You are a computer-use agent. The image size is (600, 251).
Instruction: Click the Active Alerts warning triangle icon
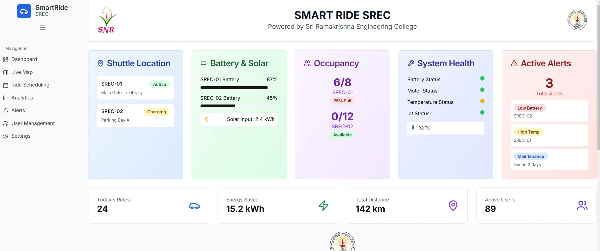pos(514,63)
